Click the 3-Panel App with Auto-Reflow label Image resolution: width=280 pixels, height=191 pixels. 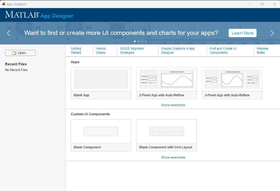click(227, 95)
